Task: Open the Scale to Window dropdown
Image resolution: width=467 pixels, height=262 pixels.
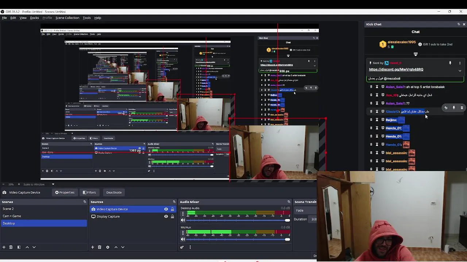Action: point(39,184)
